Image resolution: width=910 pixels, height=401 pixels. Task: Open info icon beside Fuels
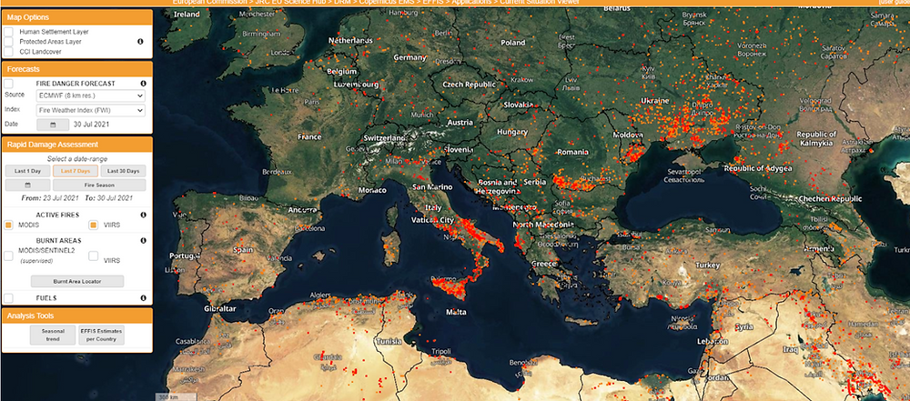pyautogui.click(x=144, y=298)
